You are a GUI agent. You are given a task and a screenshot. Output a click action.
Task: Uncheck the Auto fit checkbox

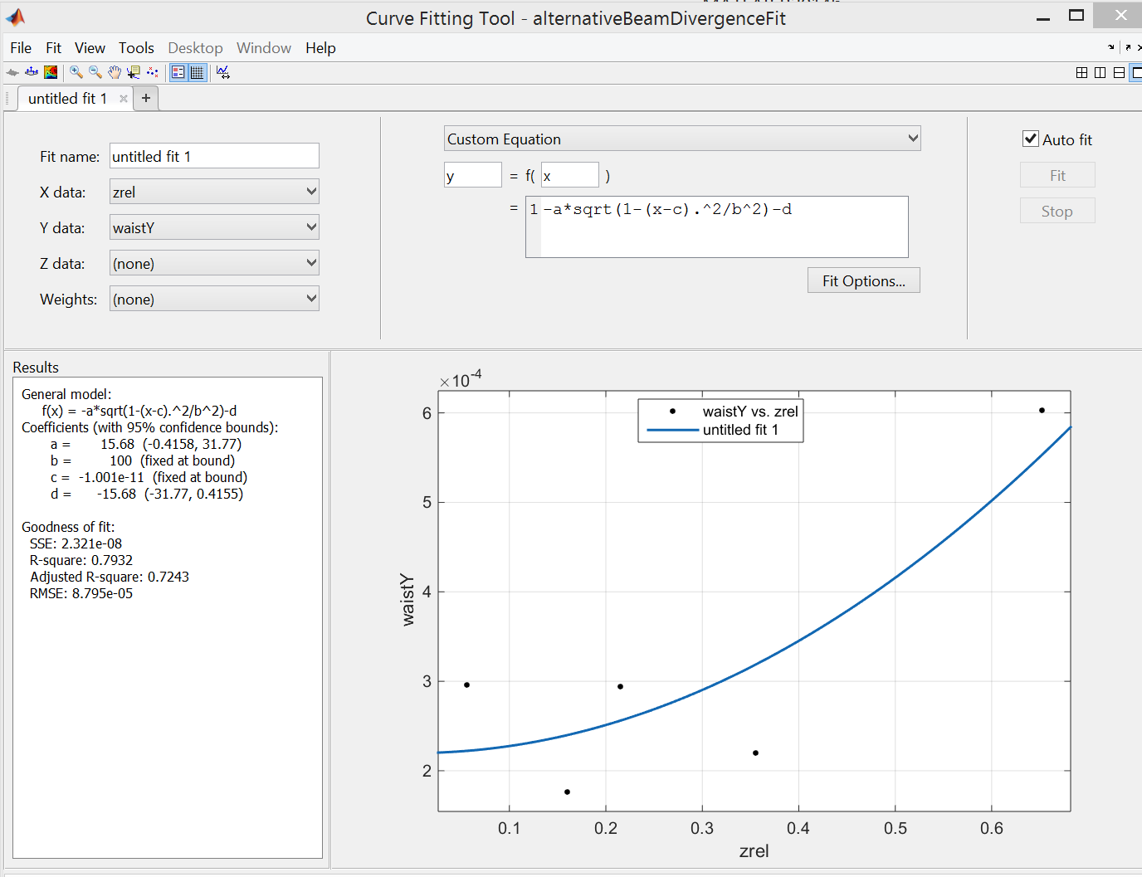pos(1031,139)
